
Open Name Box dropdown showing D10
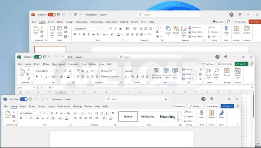(x=34, y=88)
